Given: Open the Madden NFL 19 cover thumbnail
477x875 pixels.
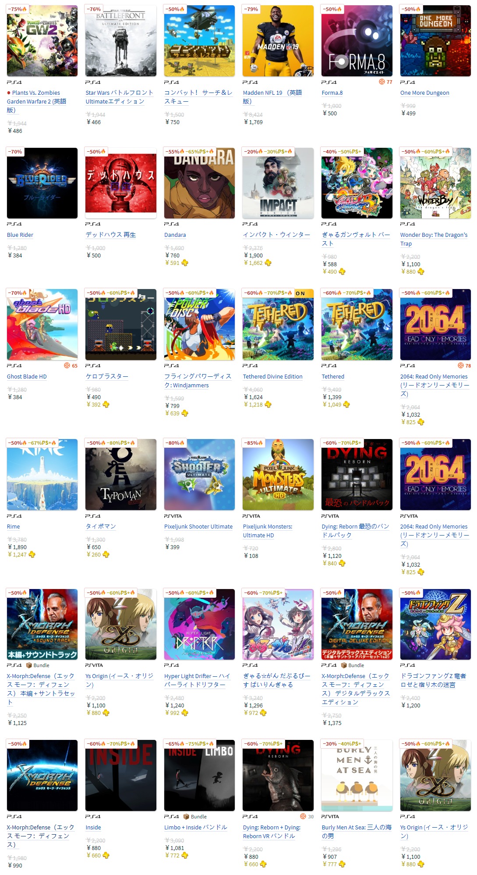Looking at the screenshot, I should pyautogui.click(x=278, y=41).
